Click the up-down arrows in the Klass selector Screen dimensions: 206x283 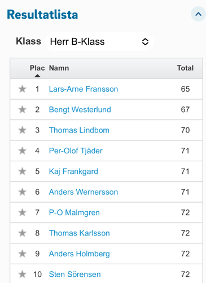coord(145,42)
